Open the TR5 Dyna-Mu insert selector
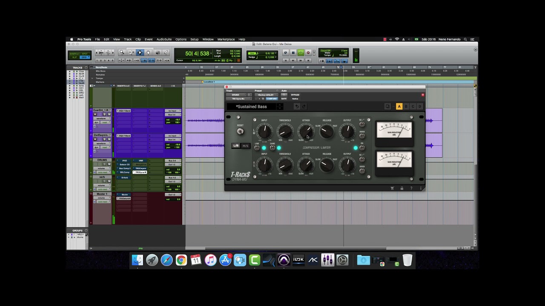This screenshot has width=545, height=306. (238, 99)
